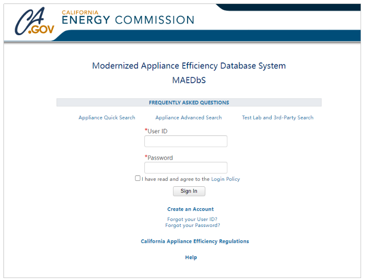Check the Login Policy agreement checkbox
366x280 pixels.
[138, 178]
